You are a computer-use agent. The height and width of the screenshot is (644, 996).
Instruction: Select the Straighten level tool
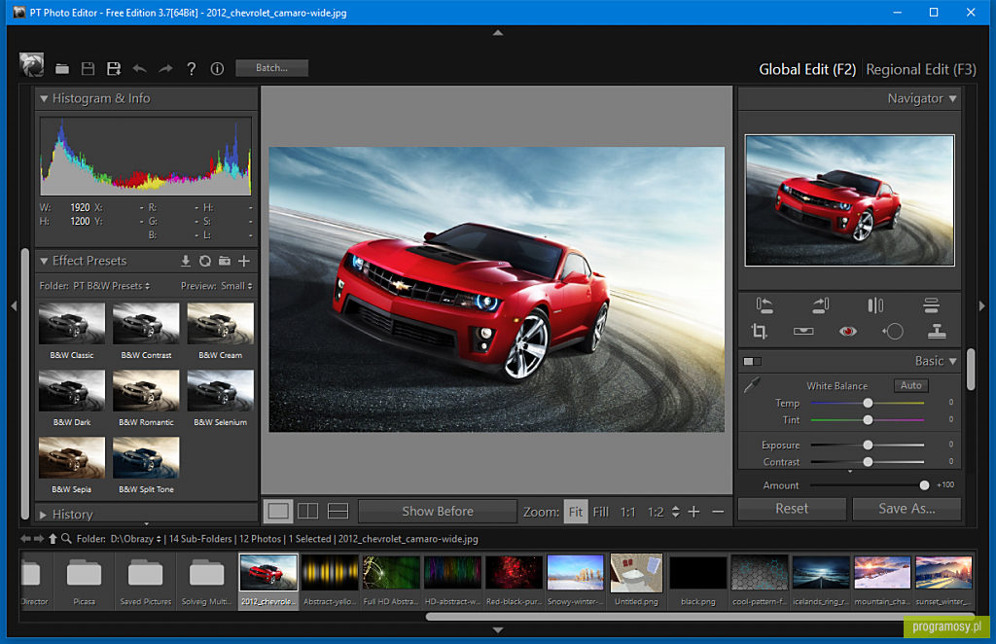pos(803,331)
